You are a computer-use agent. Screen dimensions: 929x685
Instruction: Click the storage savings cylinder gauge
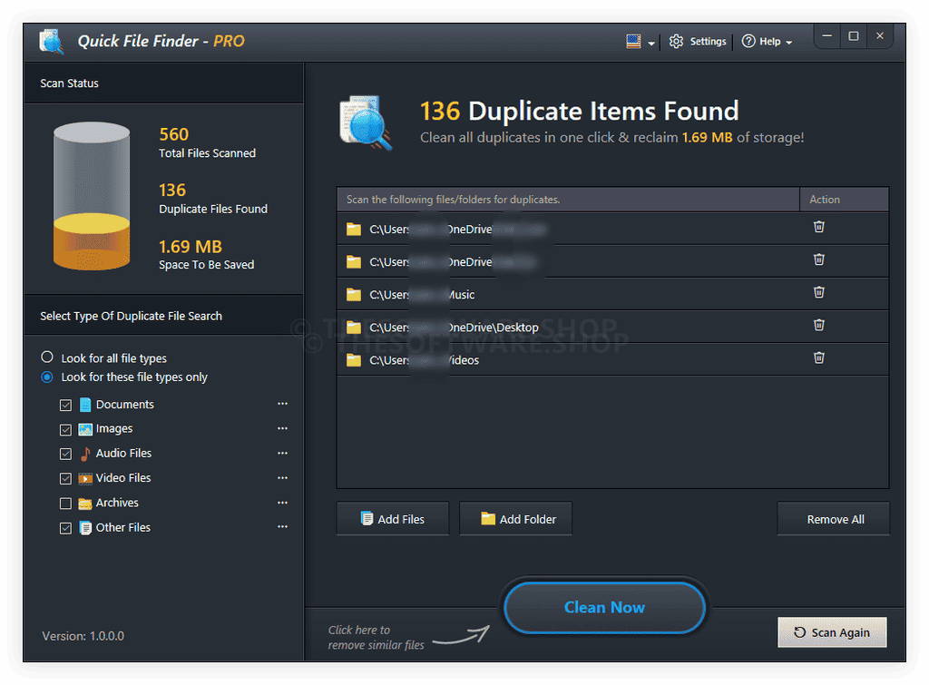pos(91,195)
